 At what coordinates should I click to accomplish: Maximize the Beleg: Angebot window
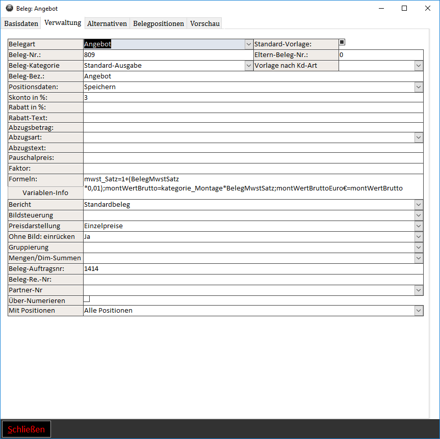coord(404,8)
